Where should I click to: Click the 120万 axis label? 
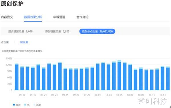pyautogui.click(x=9, y=65)
